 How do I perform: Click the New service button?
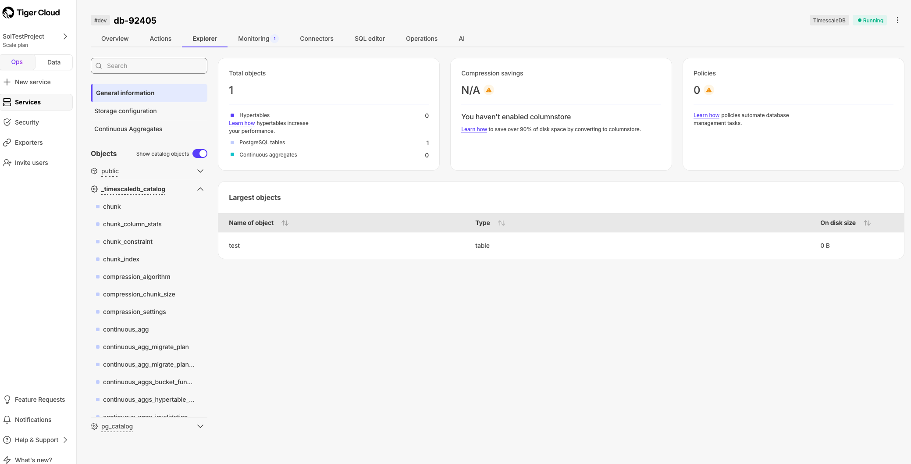[36, 82]
